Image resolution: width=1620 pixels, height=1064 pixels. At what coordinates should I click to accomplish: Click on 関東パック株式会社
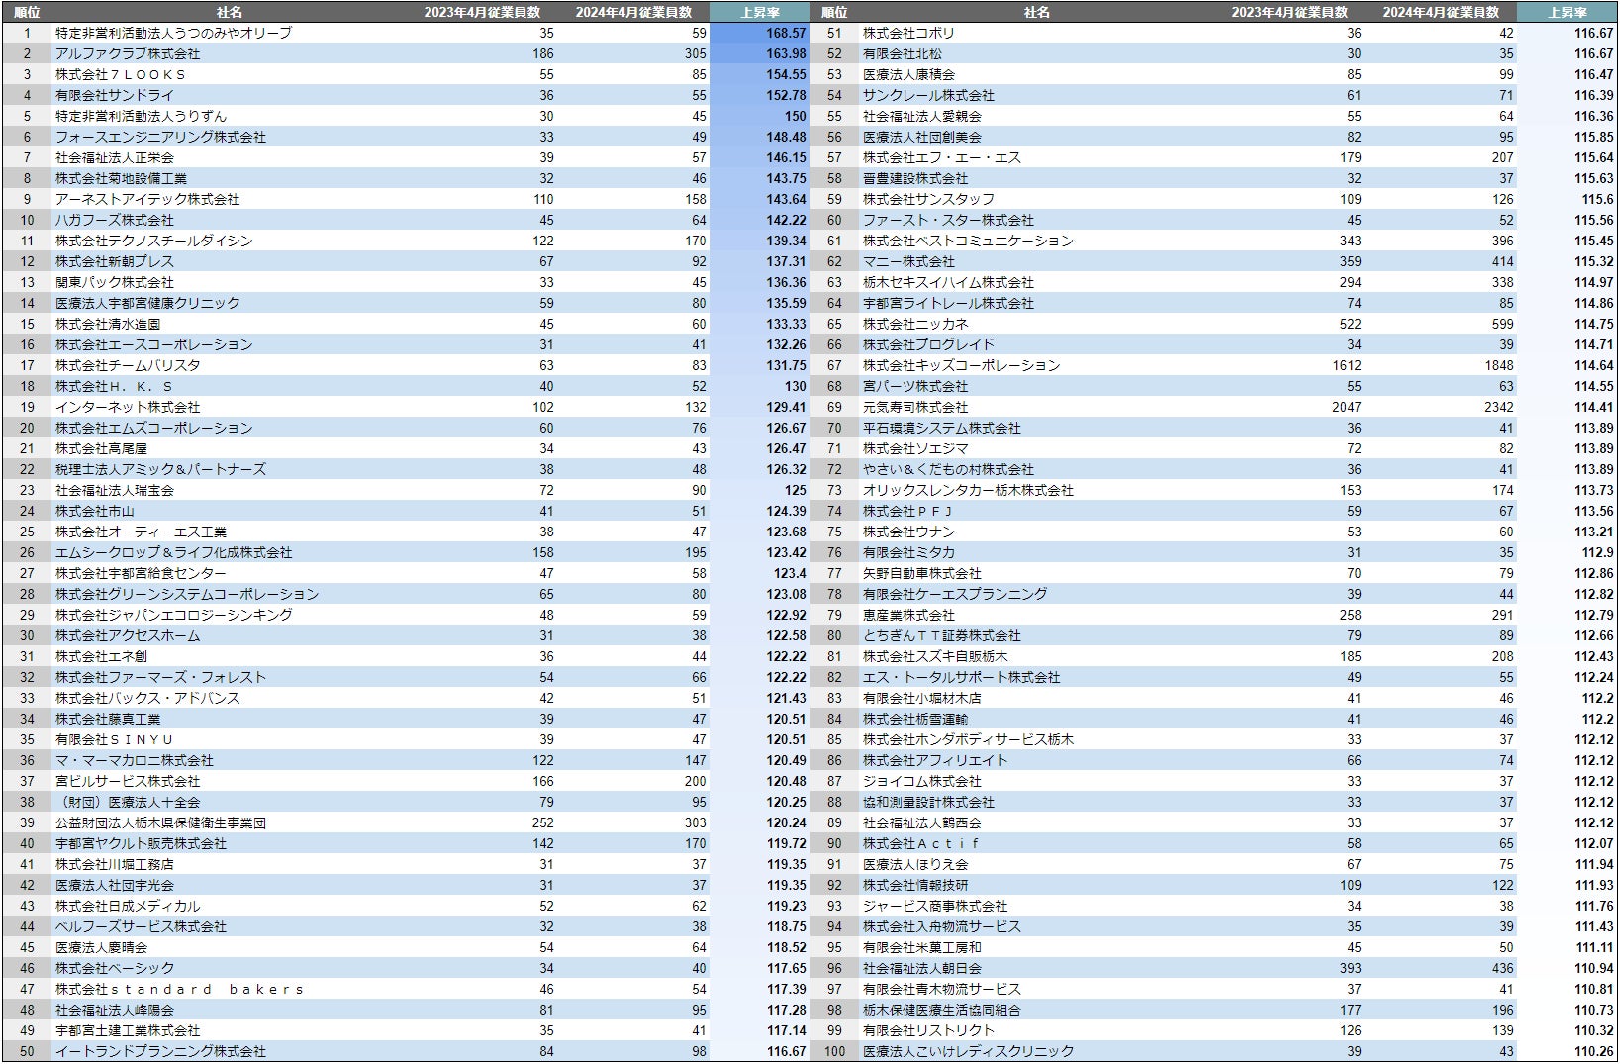click(x=115, y=282)
